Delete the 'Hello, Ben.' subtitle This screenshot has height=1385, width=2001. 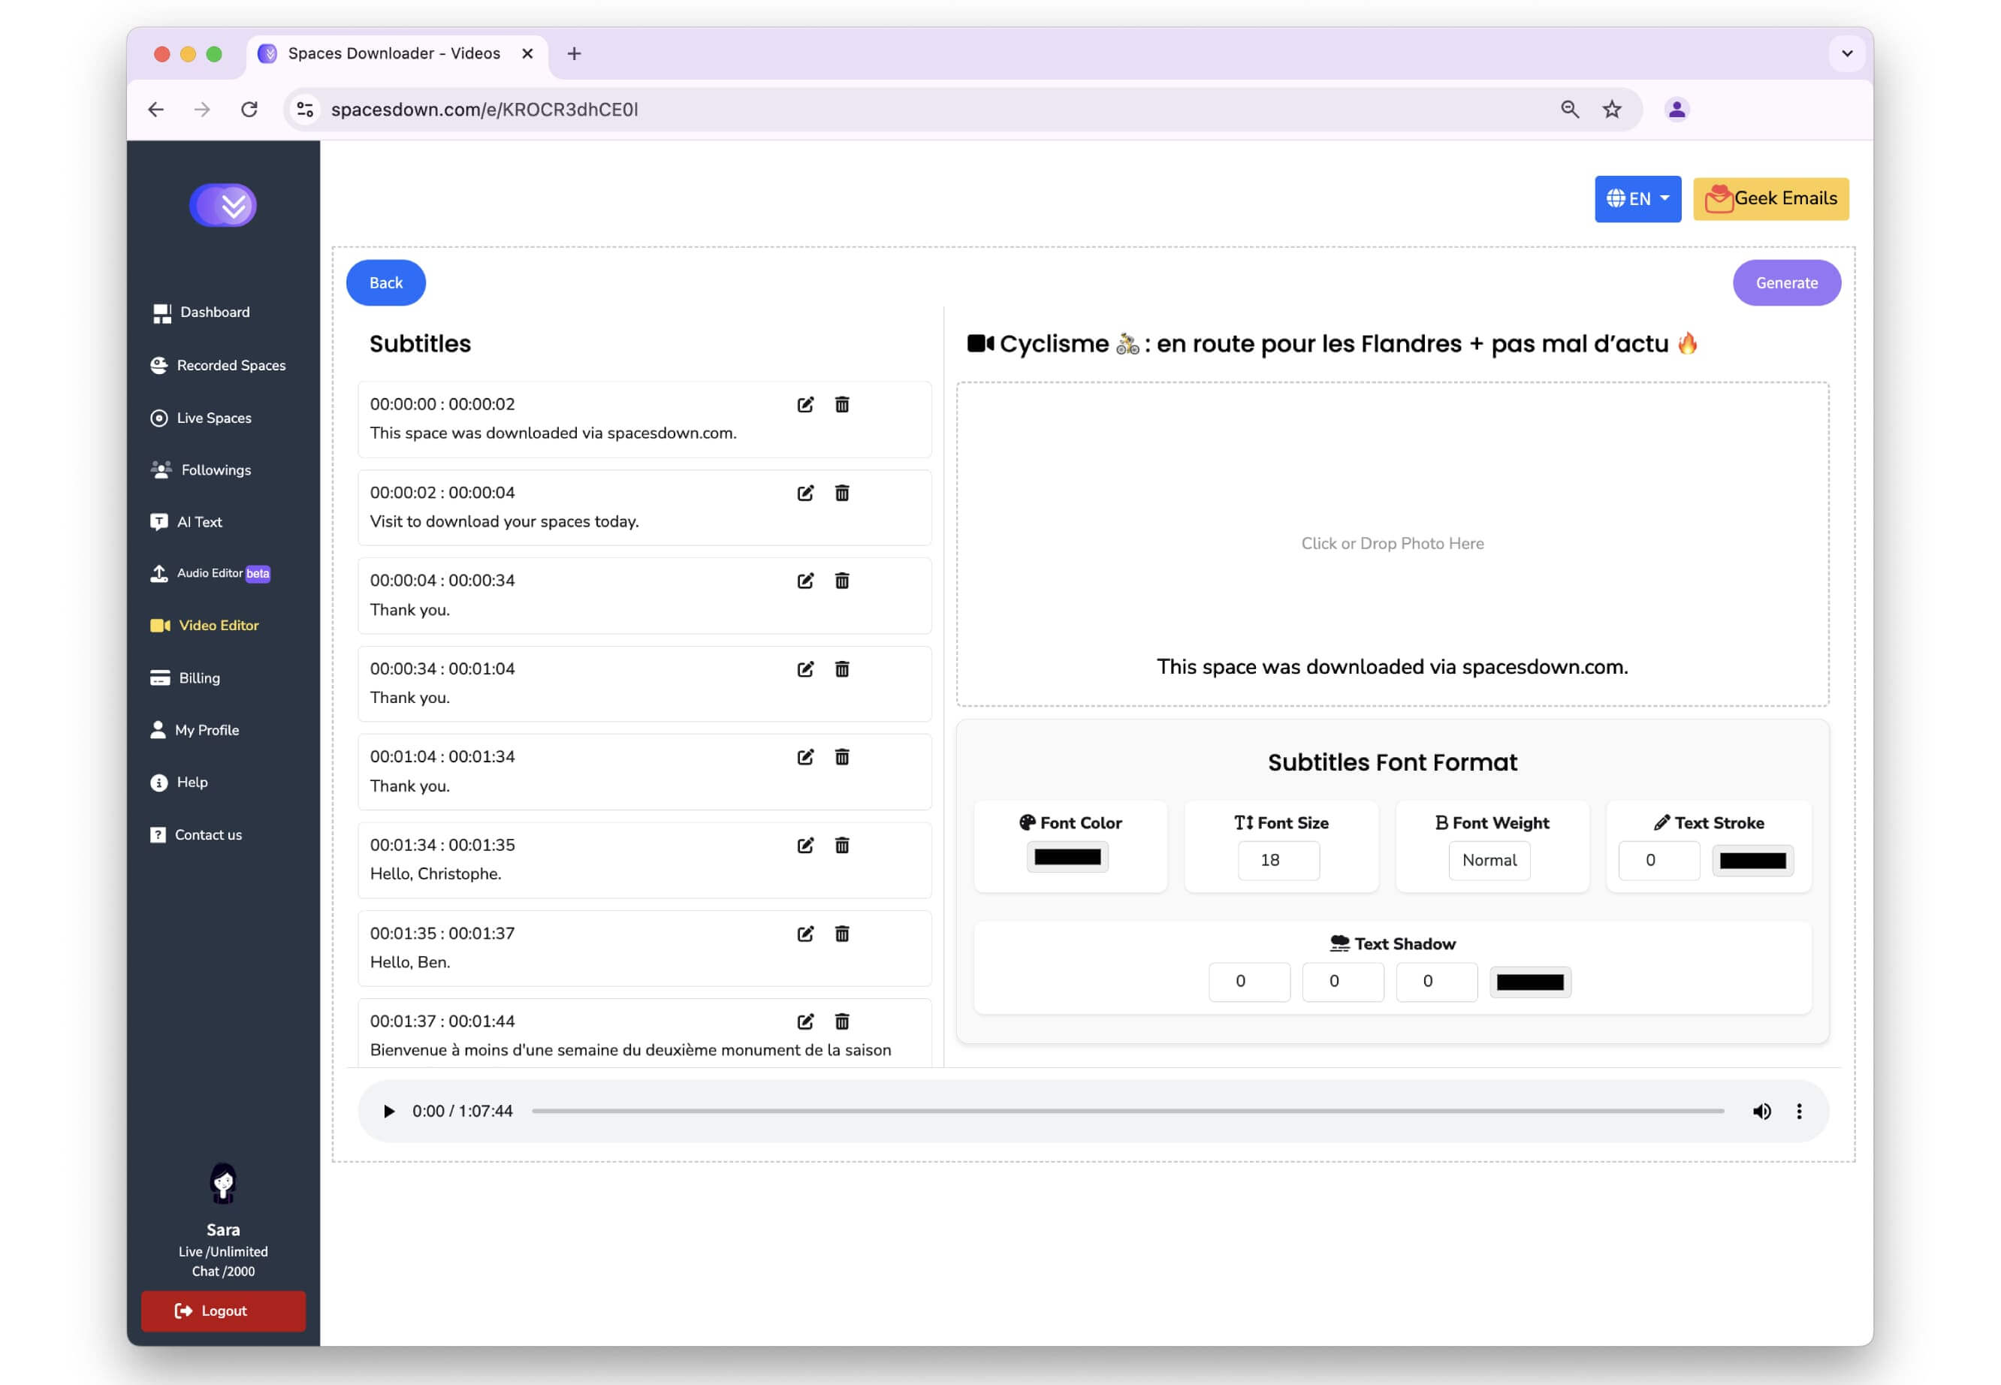(842, 934)
